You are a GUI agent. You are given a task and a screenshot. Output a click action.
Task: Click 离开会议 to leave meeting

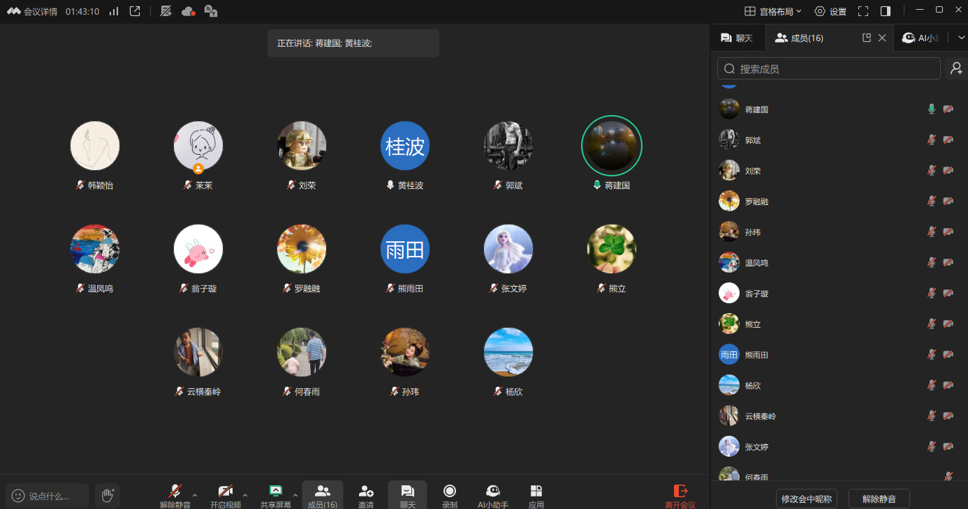pyautogui.click(x=680, y=494)
